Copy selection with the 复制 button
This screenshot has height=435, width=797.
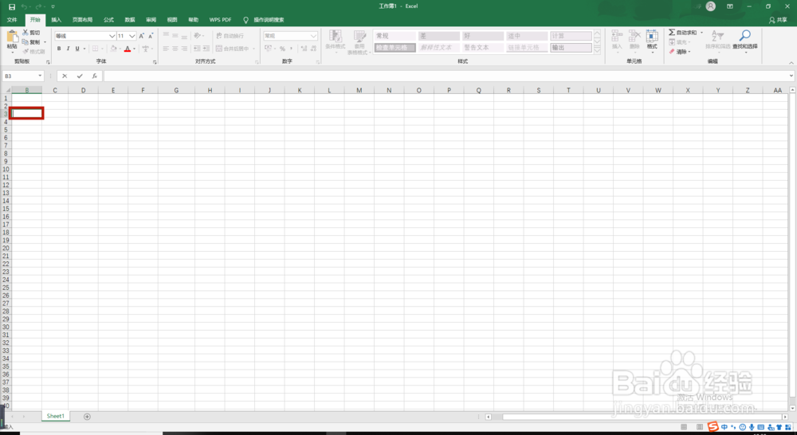32,42
